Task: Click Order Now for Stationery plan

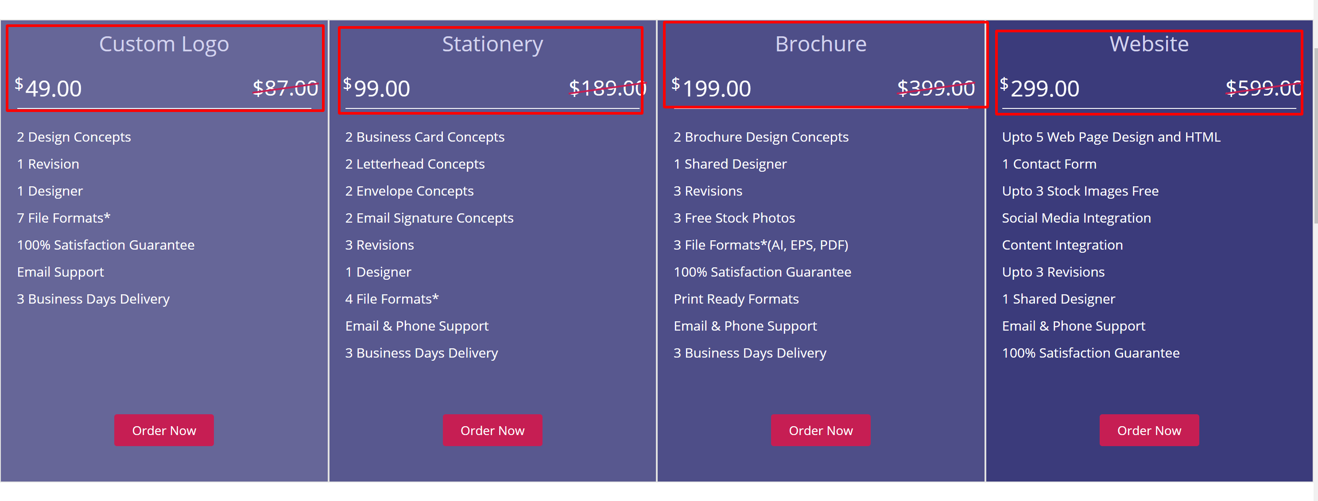Action: (492, 430)
